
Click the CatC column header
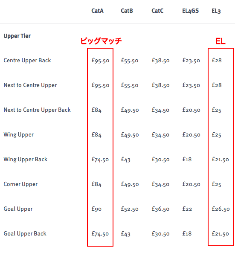tap(157, 11)
